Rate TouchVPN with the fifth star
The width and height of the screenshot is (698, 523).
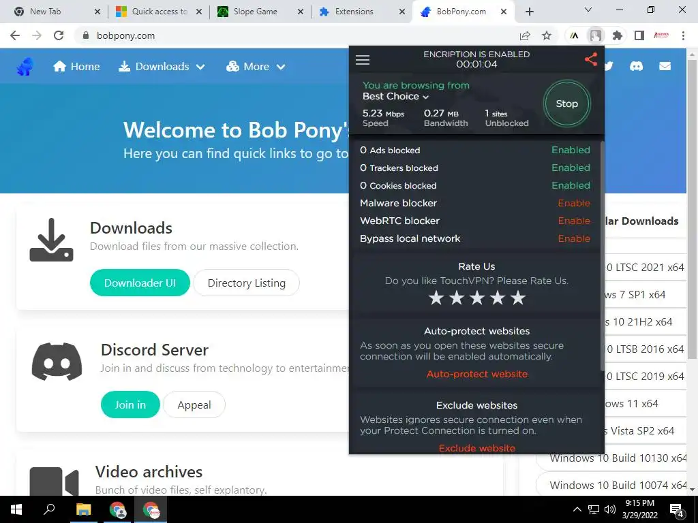[518, 298]
